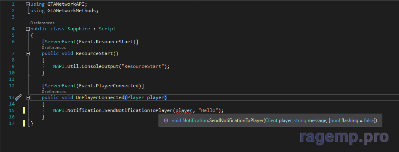Click the Script base class name
This screenshot has height=152, width=399.
tap(107, 29)
